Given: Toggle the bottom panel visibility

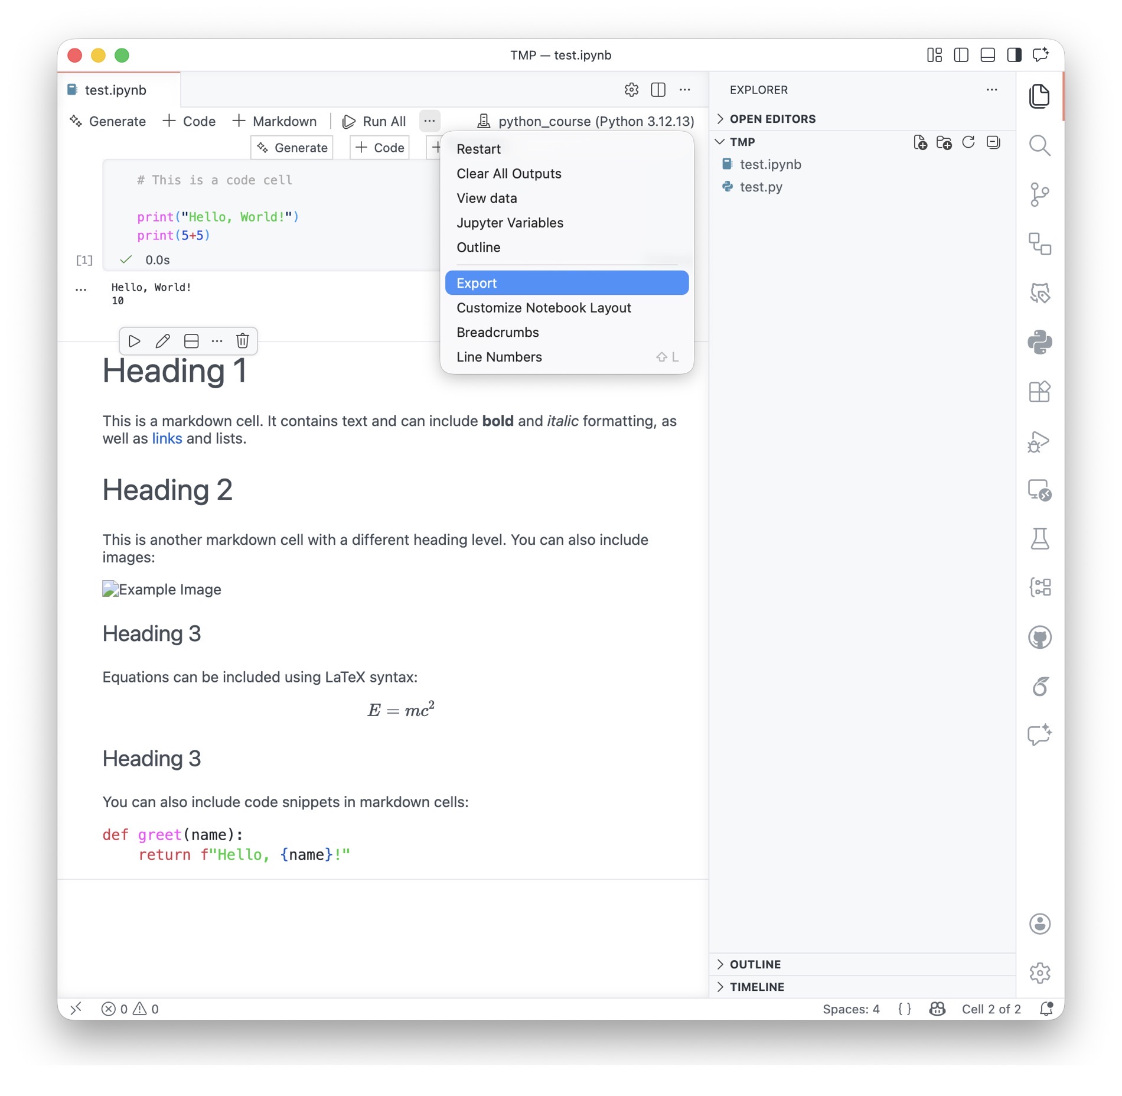Looking at the screenshot, I should coord(987,55).
